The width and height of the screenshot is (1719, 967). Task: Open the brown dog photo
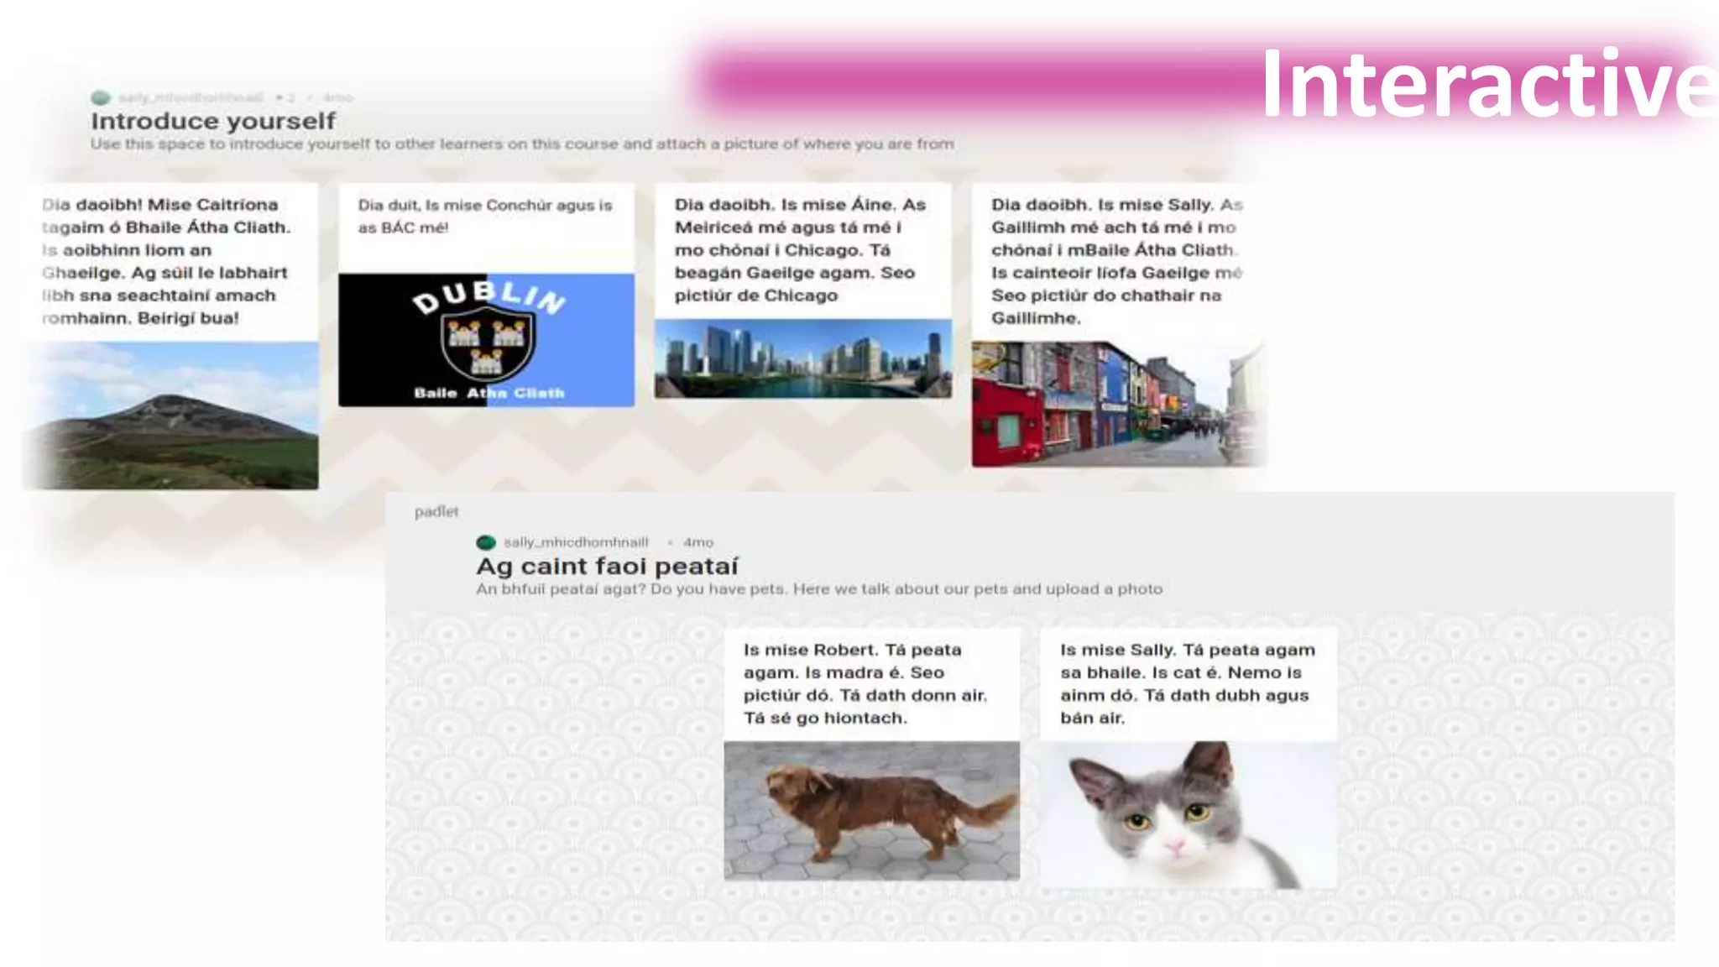click(871, 810)
